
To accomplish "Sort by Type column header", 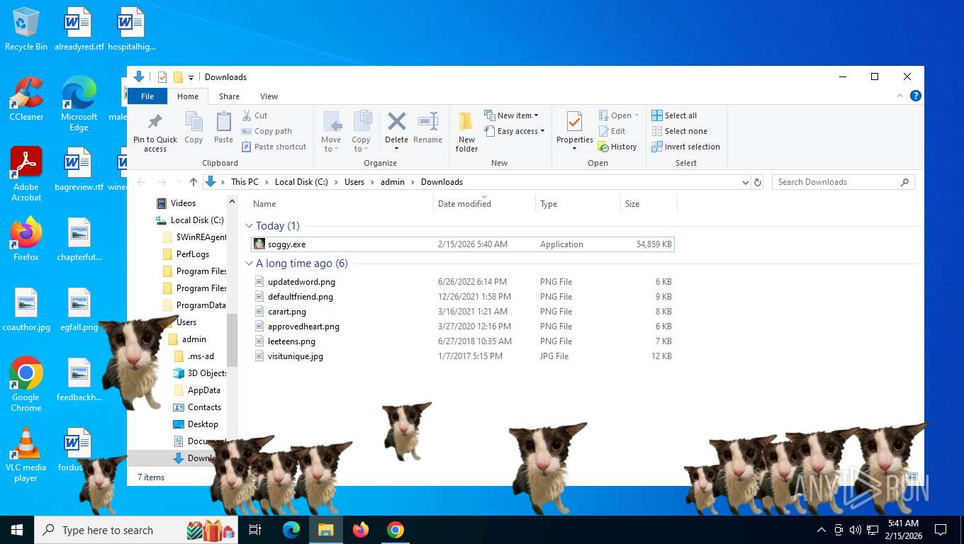I will pos(578,204).
